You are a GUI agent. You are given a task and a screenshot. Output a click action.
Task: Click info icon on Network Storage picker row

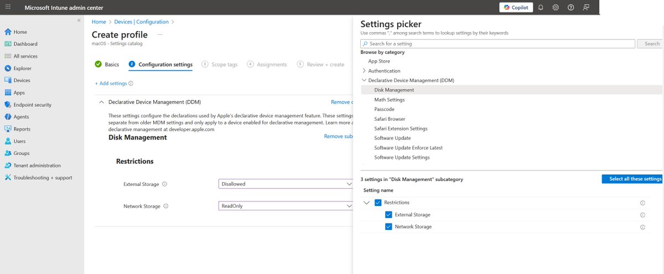point(643,228)
